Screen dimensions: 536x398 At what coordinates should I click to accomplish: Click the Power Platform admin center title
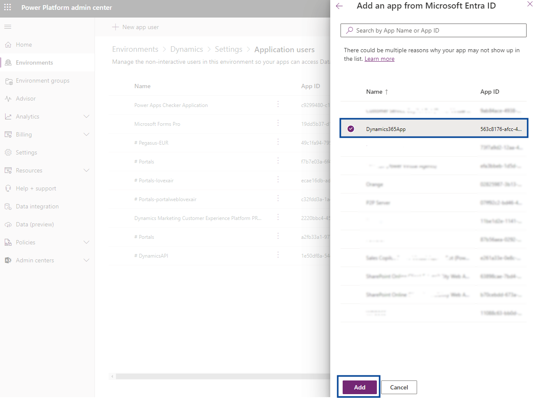(67, 8)
